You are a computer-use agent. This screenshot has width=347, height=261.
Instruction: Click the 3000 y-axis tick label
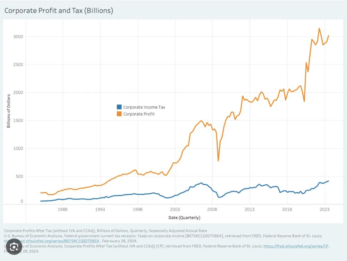[x=18, y=37]
